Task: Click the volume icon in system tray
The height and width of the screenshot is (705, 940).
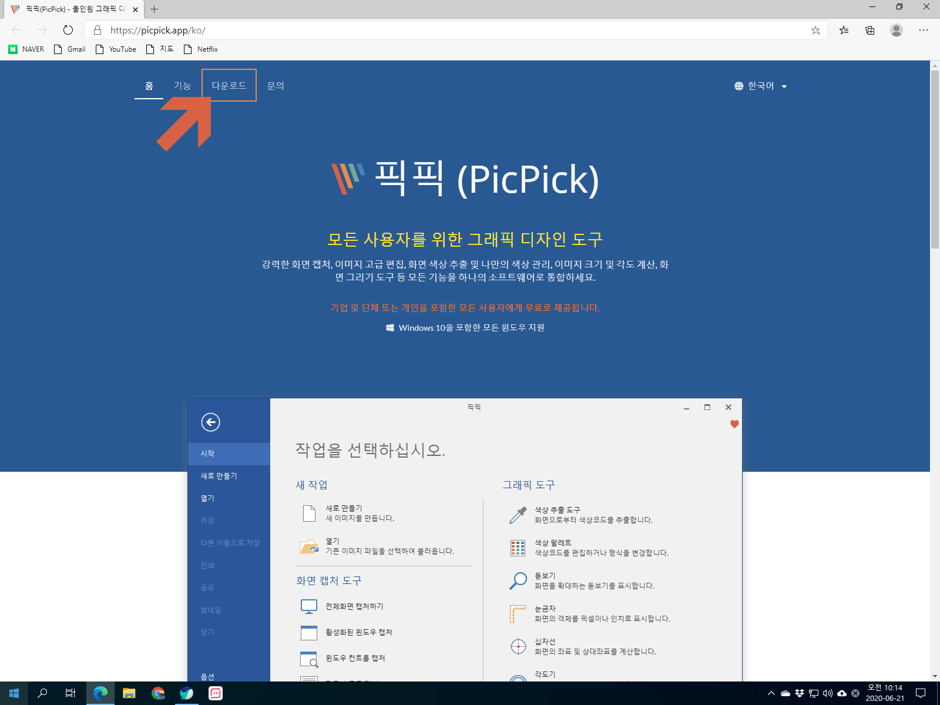Action: pos(827,693)
